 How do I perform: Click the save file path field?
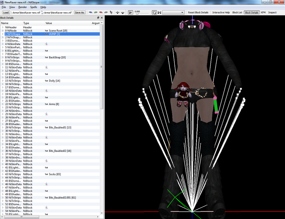tap(58, 13)
